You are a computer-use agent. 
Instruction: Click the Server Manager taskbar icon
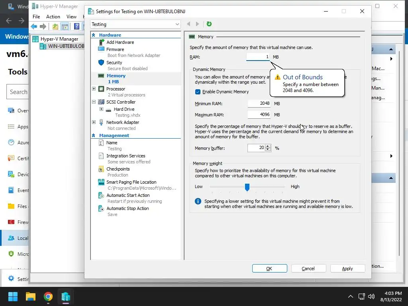(66, 296)
